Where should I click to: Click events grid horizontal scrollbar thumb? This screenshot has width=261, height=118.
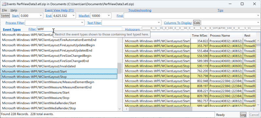coord(160,109)
